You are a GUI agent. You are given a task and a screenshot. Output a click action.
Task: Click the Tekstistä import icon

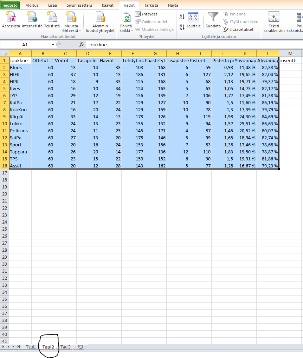[x=52, y=17]
